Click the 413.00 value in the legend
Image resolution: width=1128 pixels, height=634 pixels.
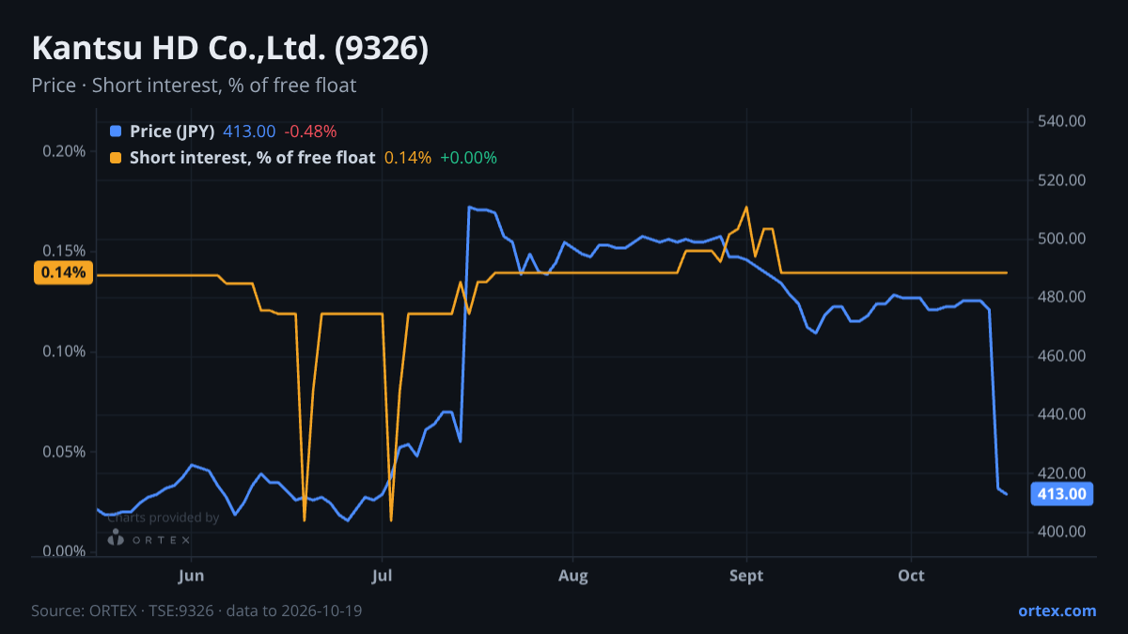tap(249, 131)
